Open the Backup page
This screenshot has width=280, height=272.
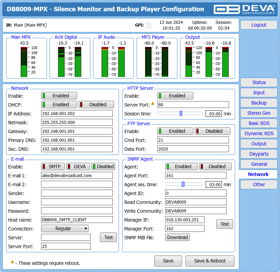pyautogui.click(x=259, y=103)
